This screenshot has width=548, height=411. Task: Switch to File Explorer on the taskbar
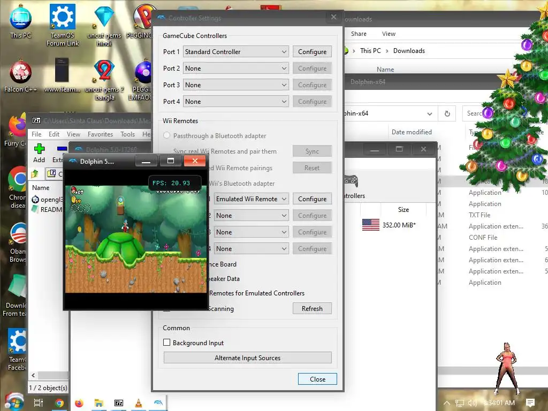coord(99,403)
